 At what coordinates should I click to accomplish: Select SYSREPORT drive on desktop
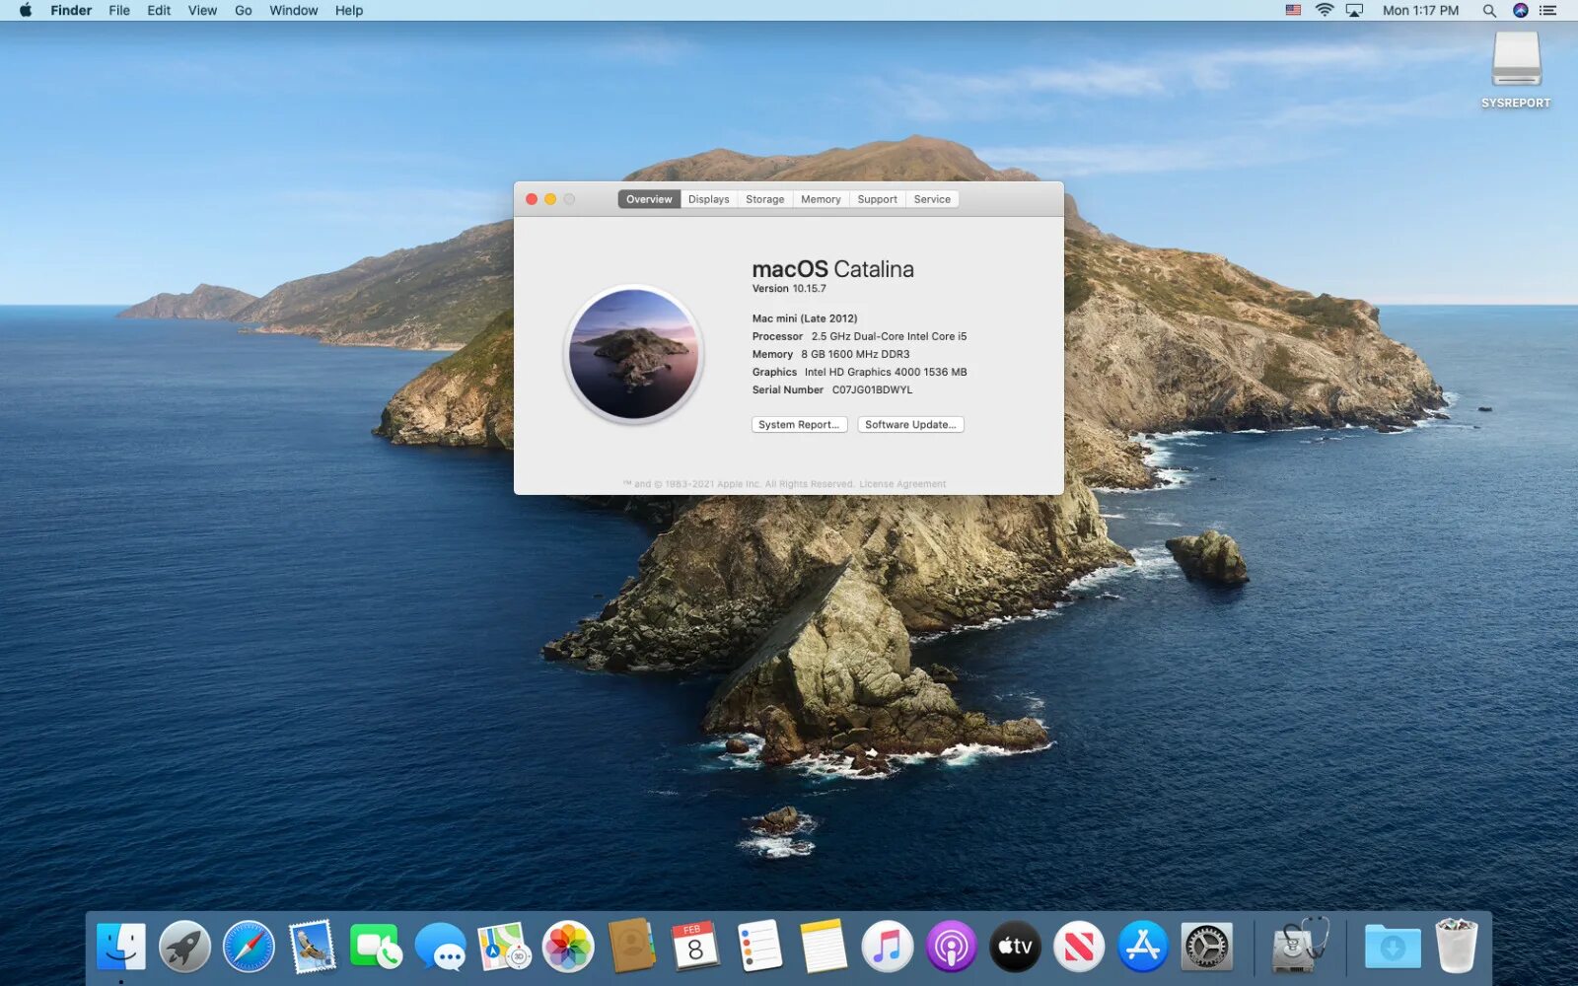pyautogui.click(x=1516, y=69)
